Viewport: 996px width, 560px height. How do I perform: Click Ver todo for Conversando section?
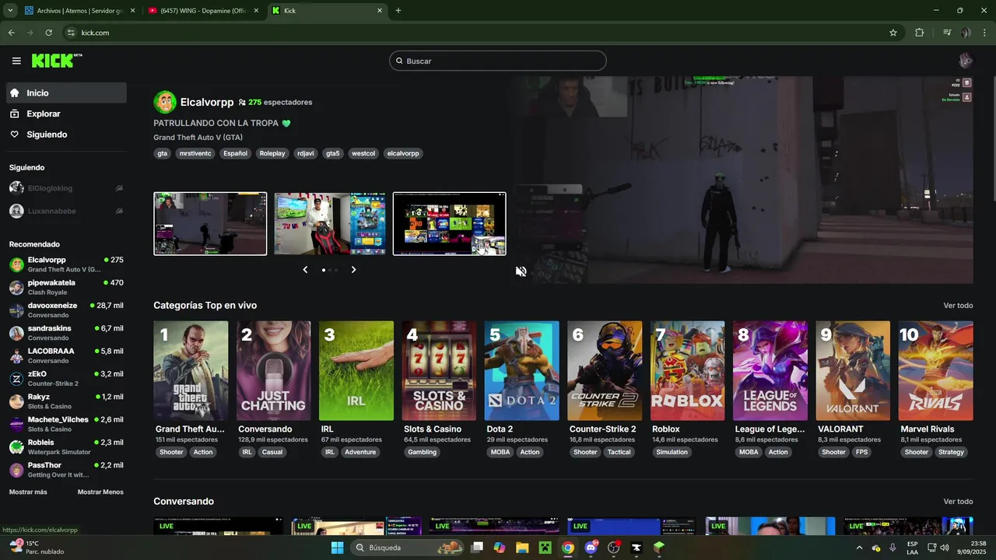click(958, 502)
